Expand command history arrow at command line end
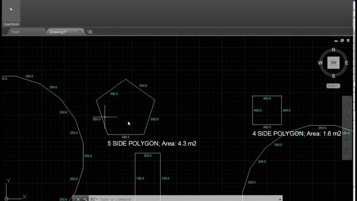The height and width of the screenshot is (201, 357). click(x=280, y=199)
